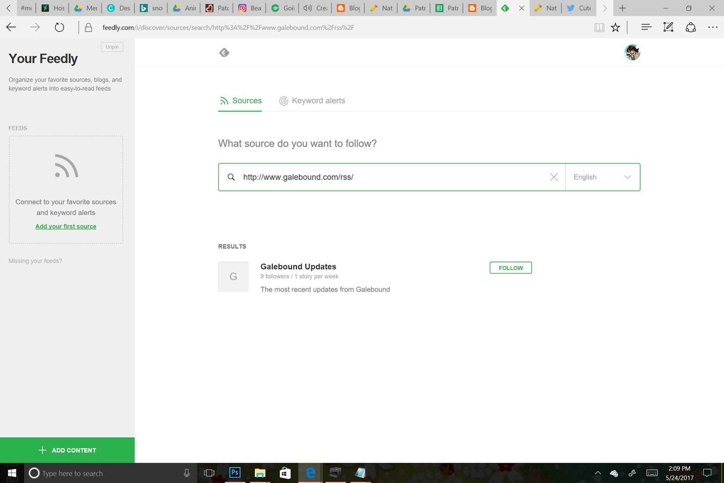Screen dimensions: 724x483
Task: Click the 'Your Feedly' sidebar title
Action: [43, 59]
